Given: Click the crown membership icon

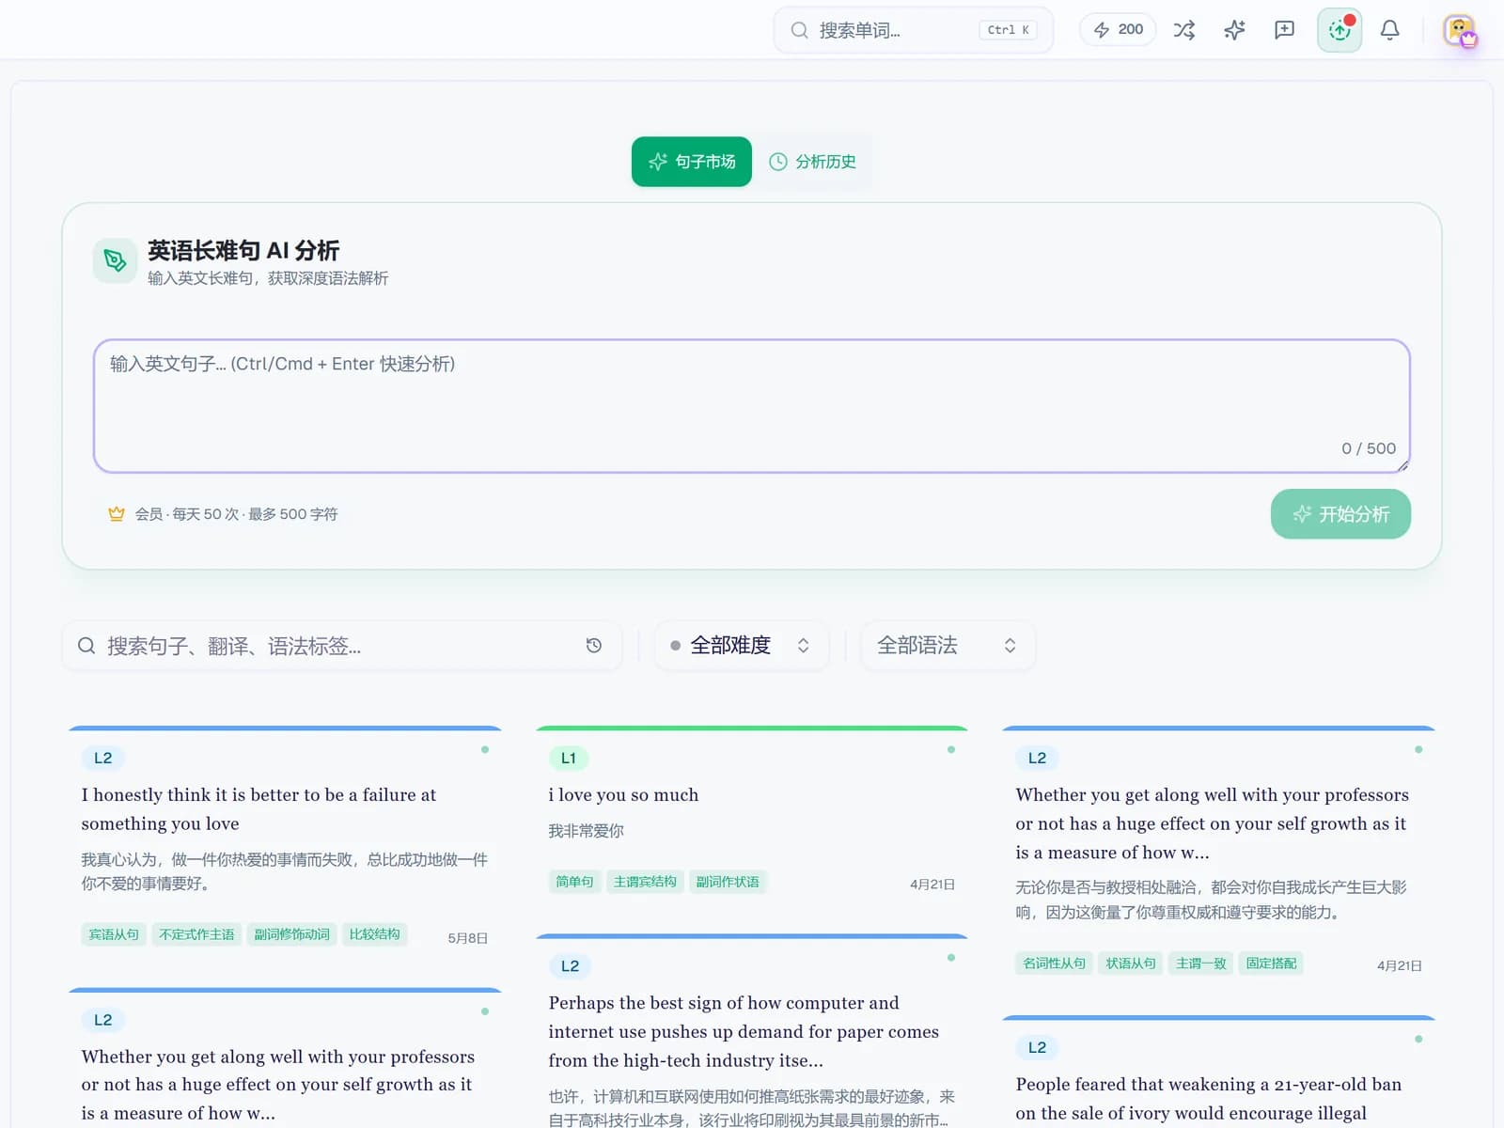Looking at the screenshot, I should [x=117, y=514].
